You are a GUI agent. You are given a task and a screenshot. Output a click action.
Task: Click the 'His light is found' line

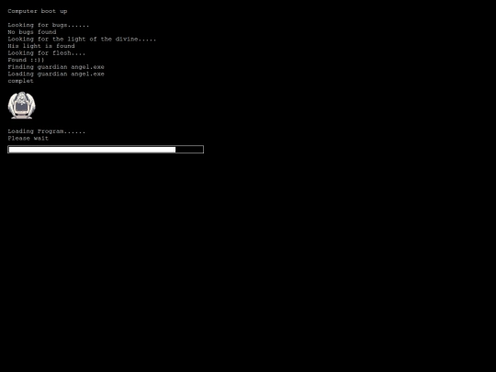41,46
